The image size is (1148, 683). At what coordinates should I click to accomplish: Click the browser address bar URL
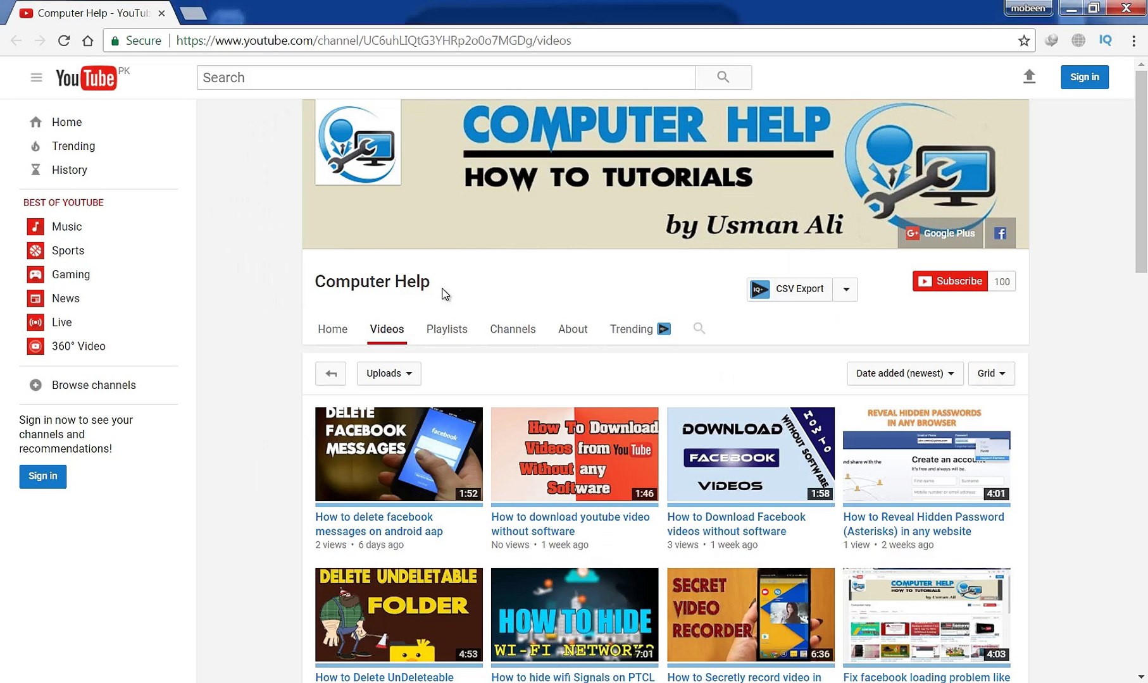point(373,40)
